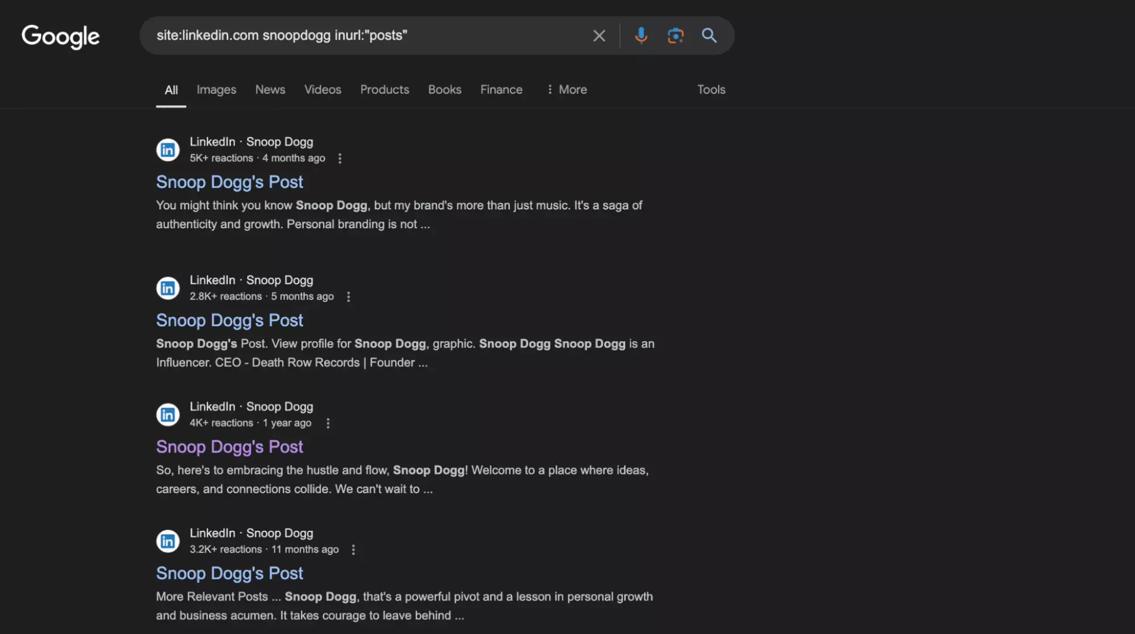
Task: Open Snoop Dogg's Post from 4 months ago
Action: click(x=229, y=182)
